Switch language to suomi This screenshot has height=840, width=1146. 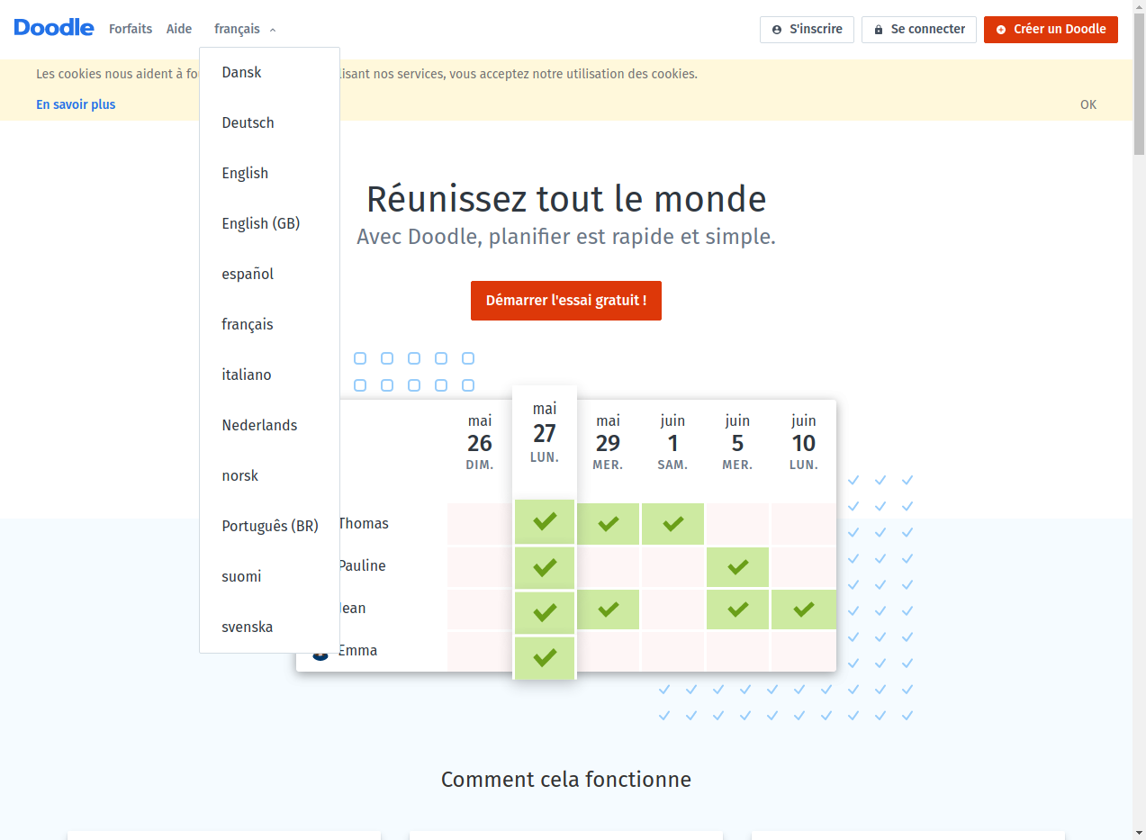coord(269,576)
